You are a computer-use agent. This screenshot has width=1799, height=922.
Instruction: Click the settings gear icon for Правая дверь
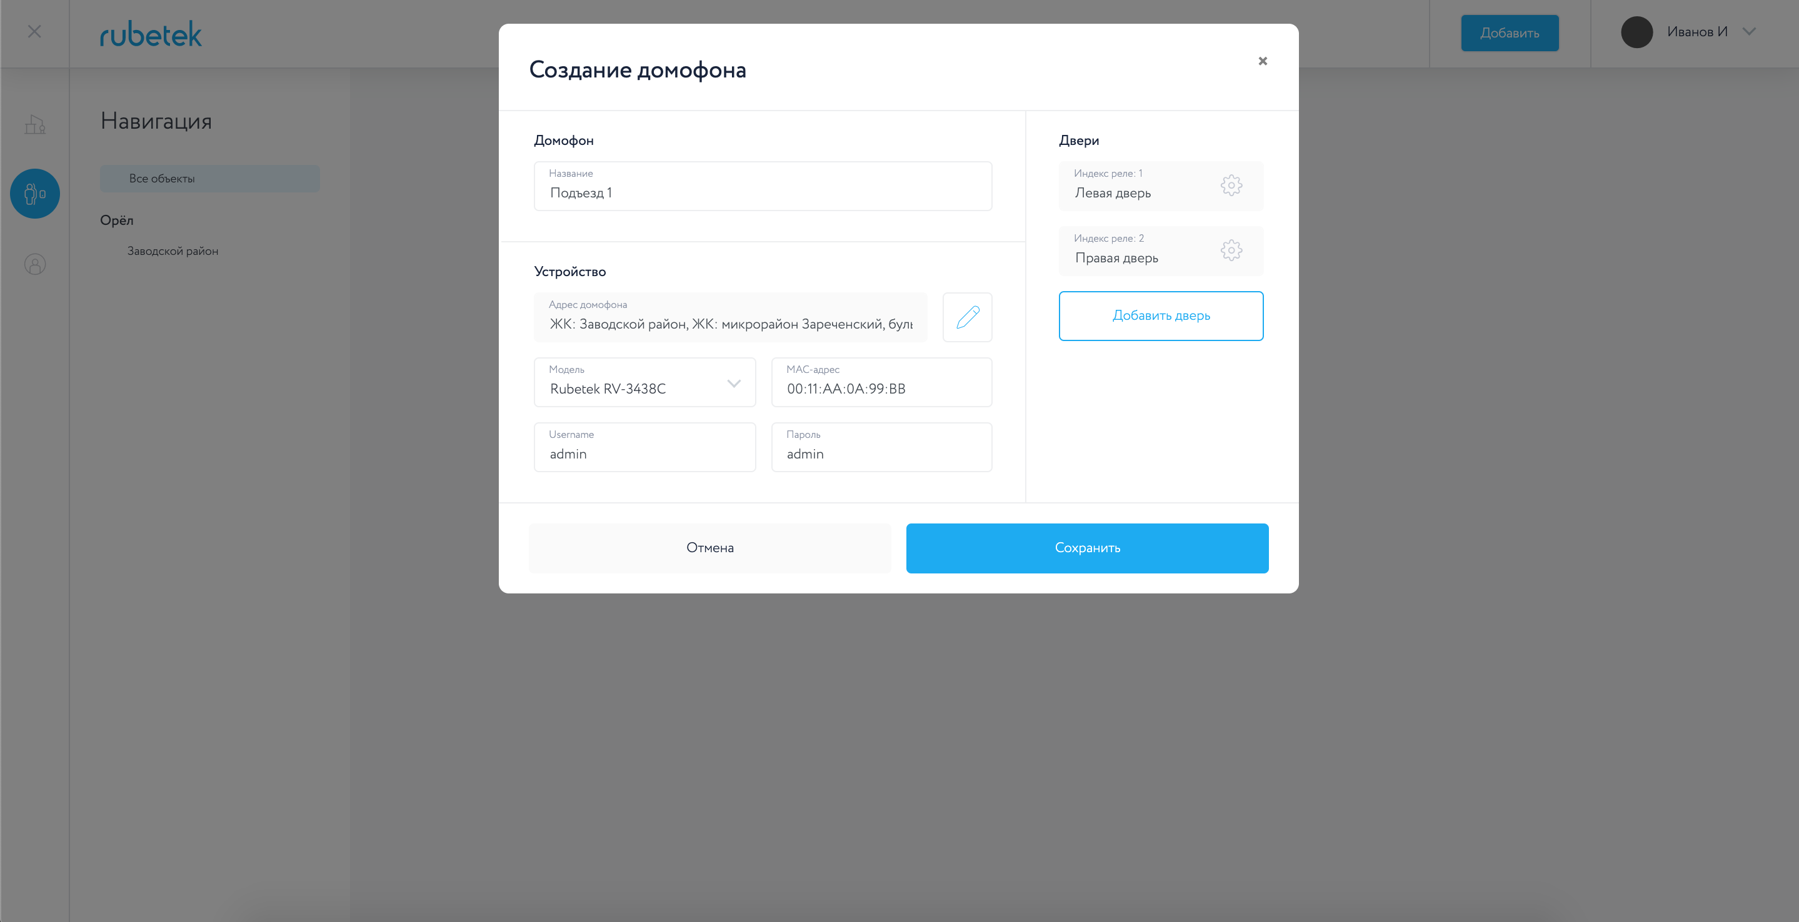1232,249
